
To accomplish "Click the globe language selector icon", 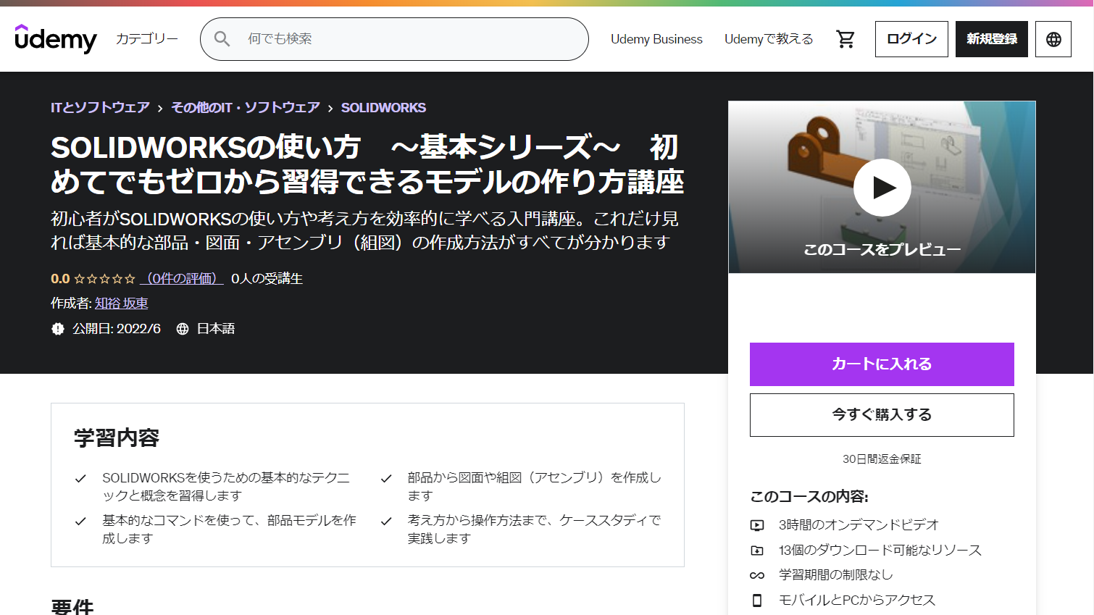I will coord(1052,38).
